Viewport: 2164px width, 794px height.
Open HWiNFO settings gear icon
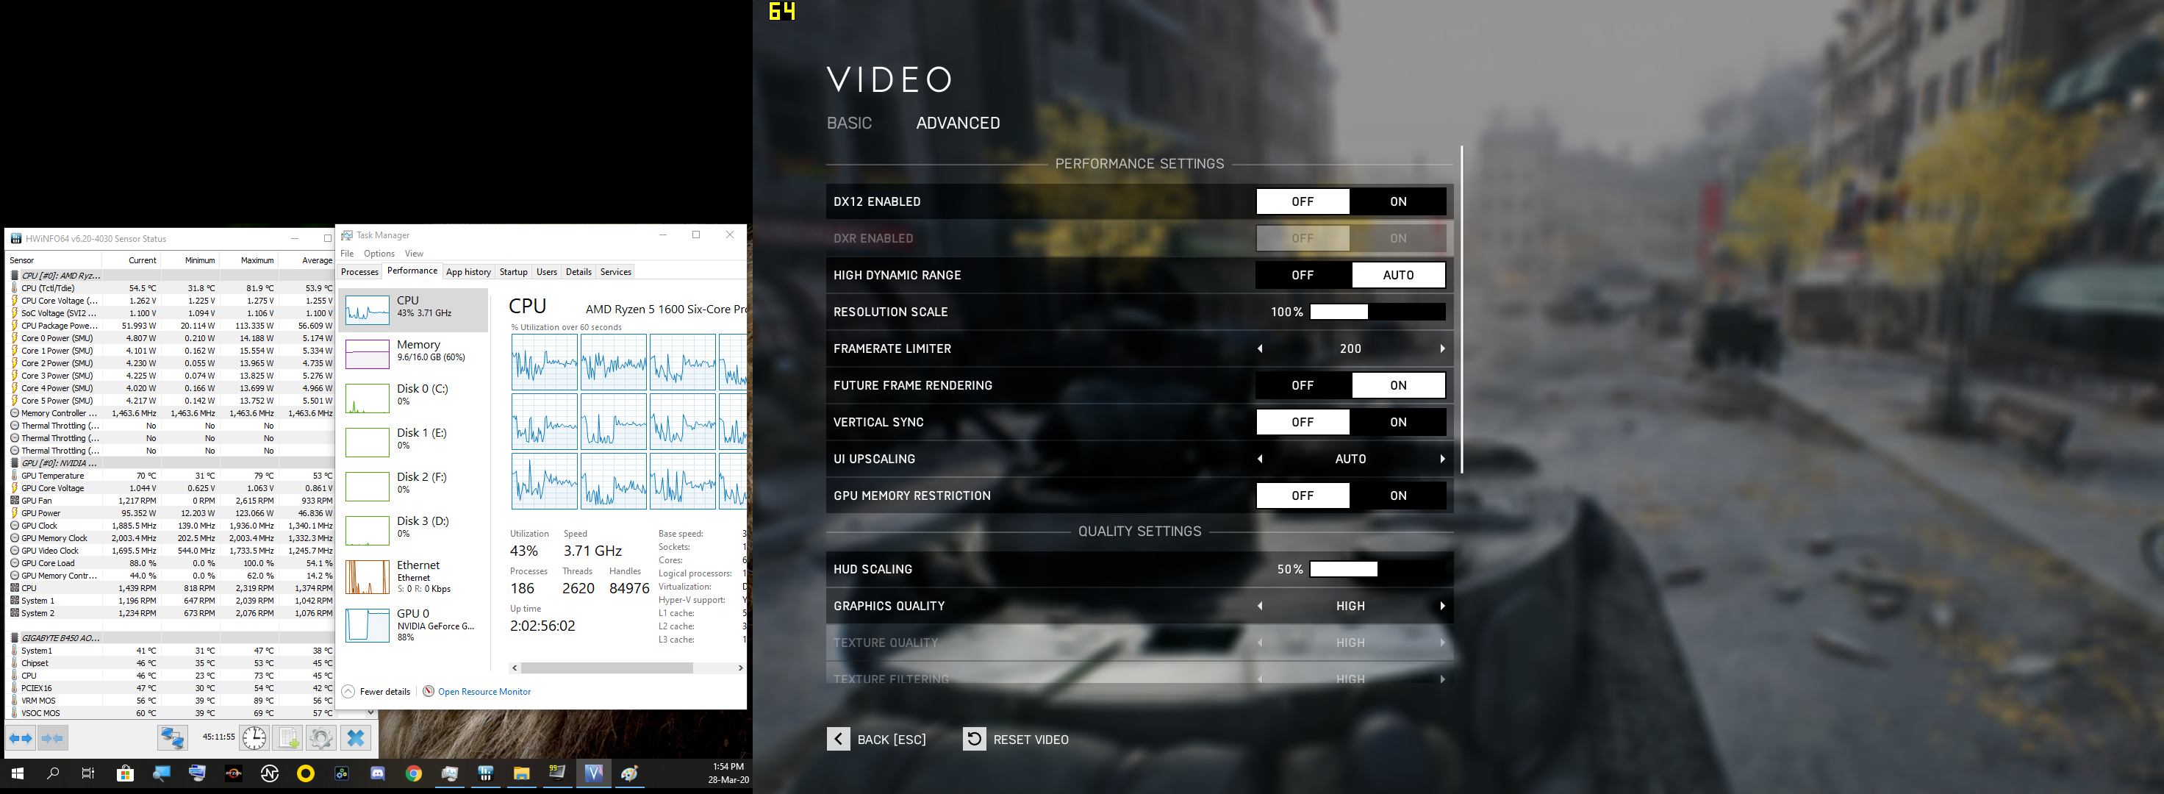(320, 737)
